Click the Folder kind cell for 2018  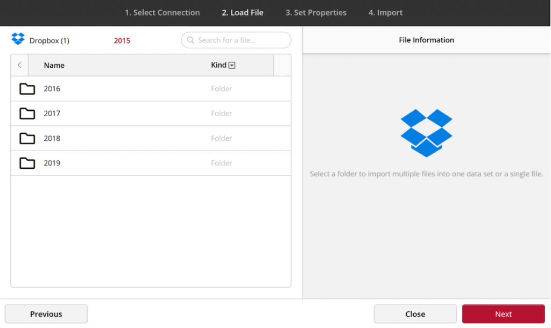click(221, 138)
